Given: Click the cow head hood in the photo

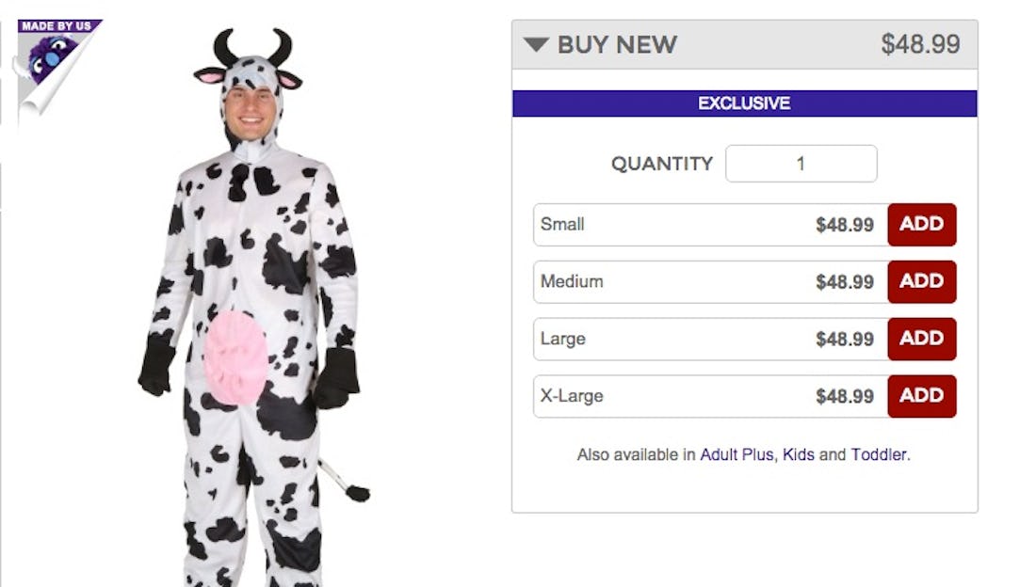Looking at the screenshot, I should click(248, 75).
